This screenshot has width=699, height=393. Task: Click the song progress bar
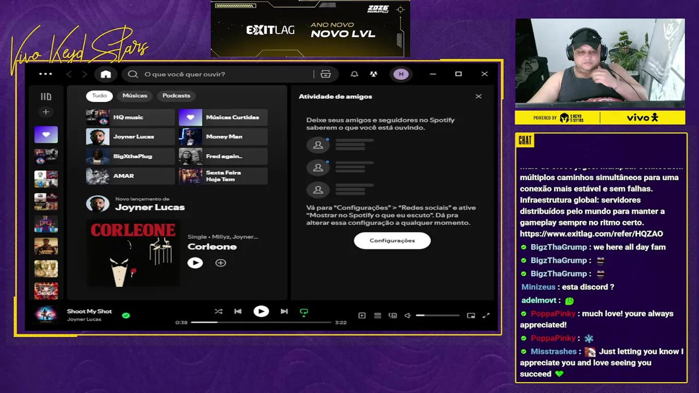click(x=261, y=323)
